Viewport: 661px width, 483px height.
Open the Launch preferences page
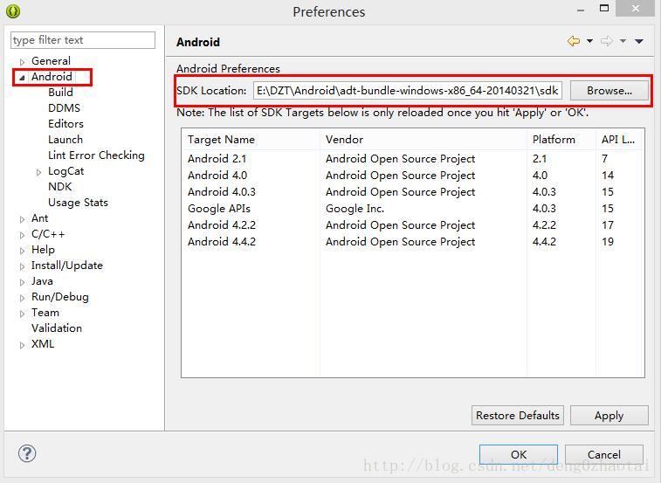(65, 139)
